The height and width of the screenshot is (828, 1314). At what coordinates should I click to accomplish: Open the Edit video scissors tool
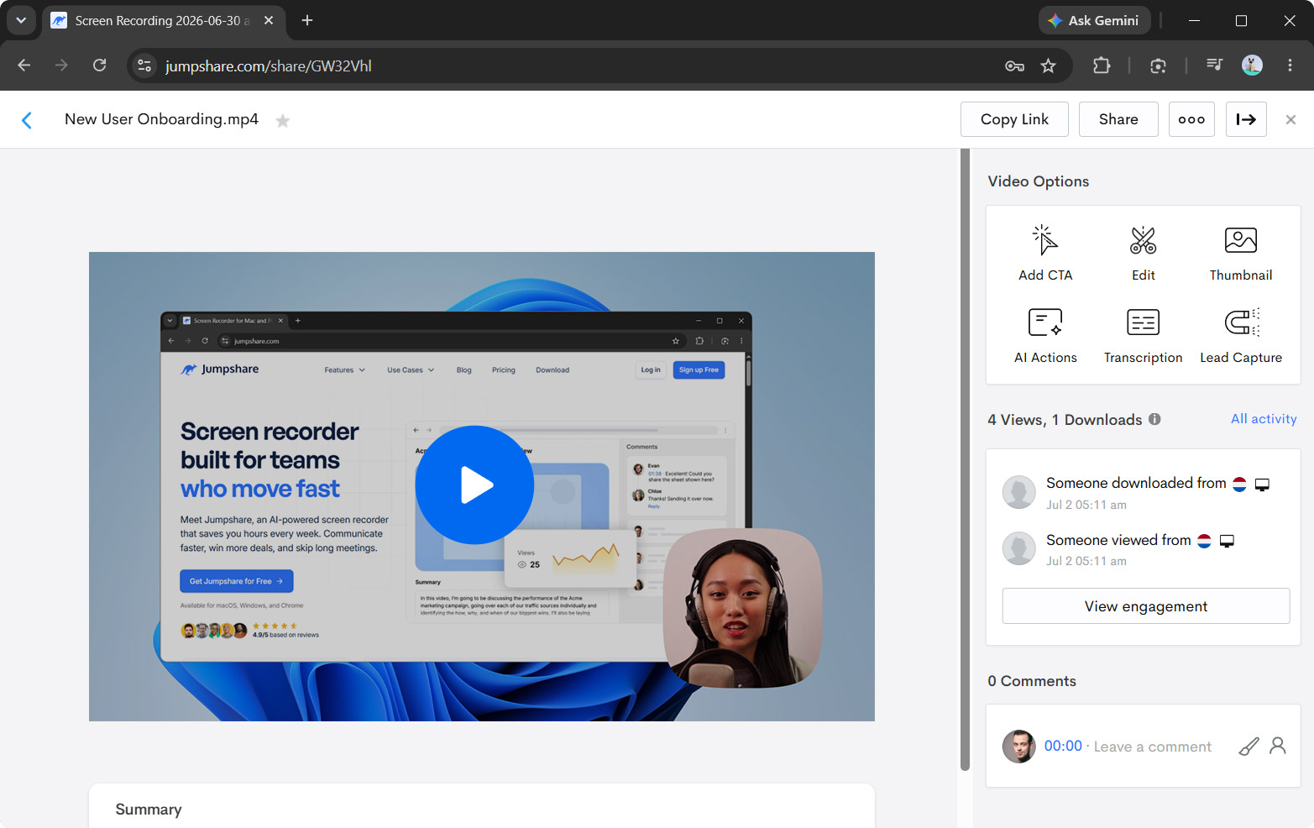tap(1143, 253)
